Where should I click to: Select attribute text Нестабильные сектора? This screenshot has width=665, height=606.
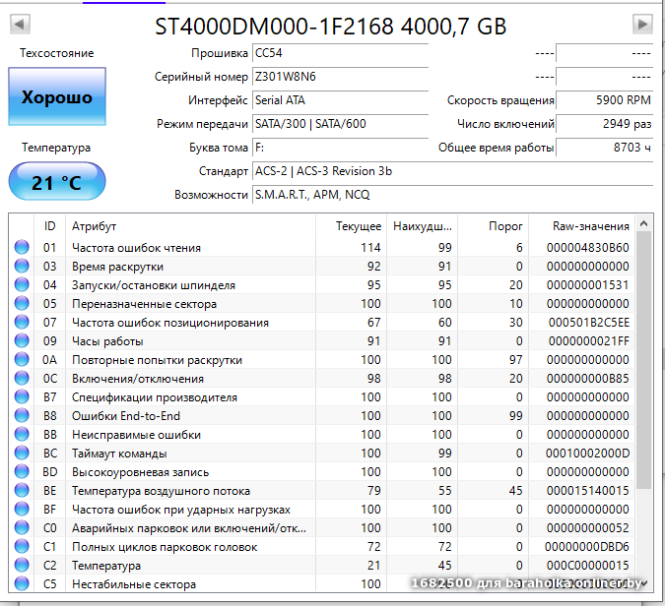pyautogui.click(x=134, y=584)
